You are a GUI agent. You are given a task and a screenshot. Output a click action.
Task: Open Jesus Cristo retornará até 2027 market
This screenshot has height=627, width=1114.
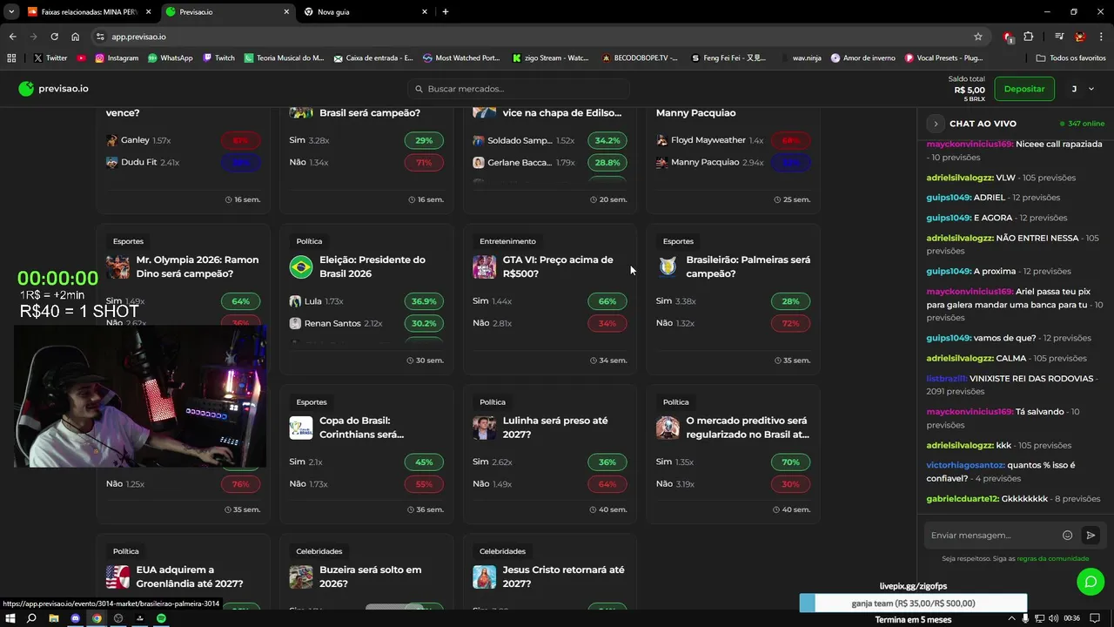563,576
